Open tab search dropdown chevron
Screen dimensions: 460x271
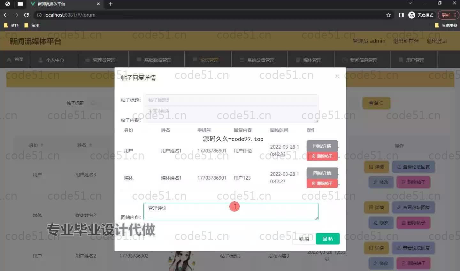pos(410,3)
